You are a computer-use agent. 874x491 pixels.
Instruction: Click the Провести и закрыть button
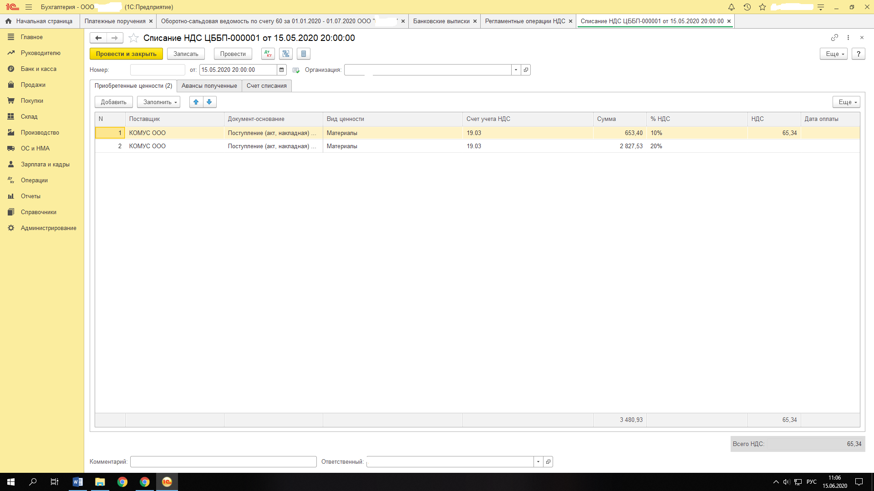pos(126,54)
